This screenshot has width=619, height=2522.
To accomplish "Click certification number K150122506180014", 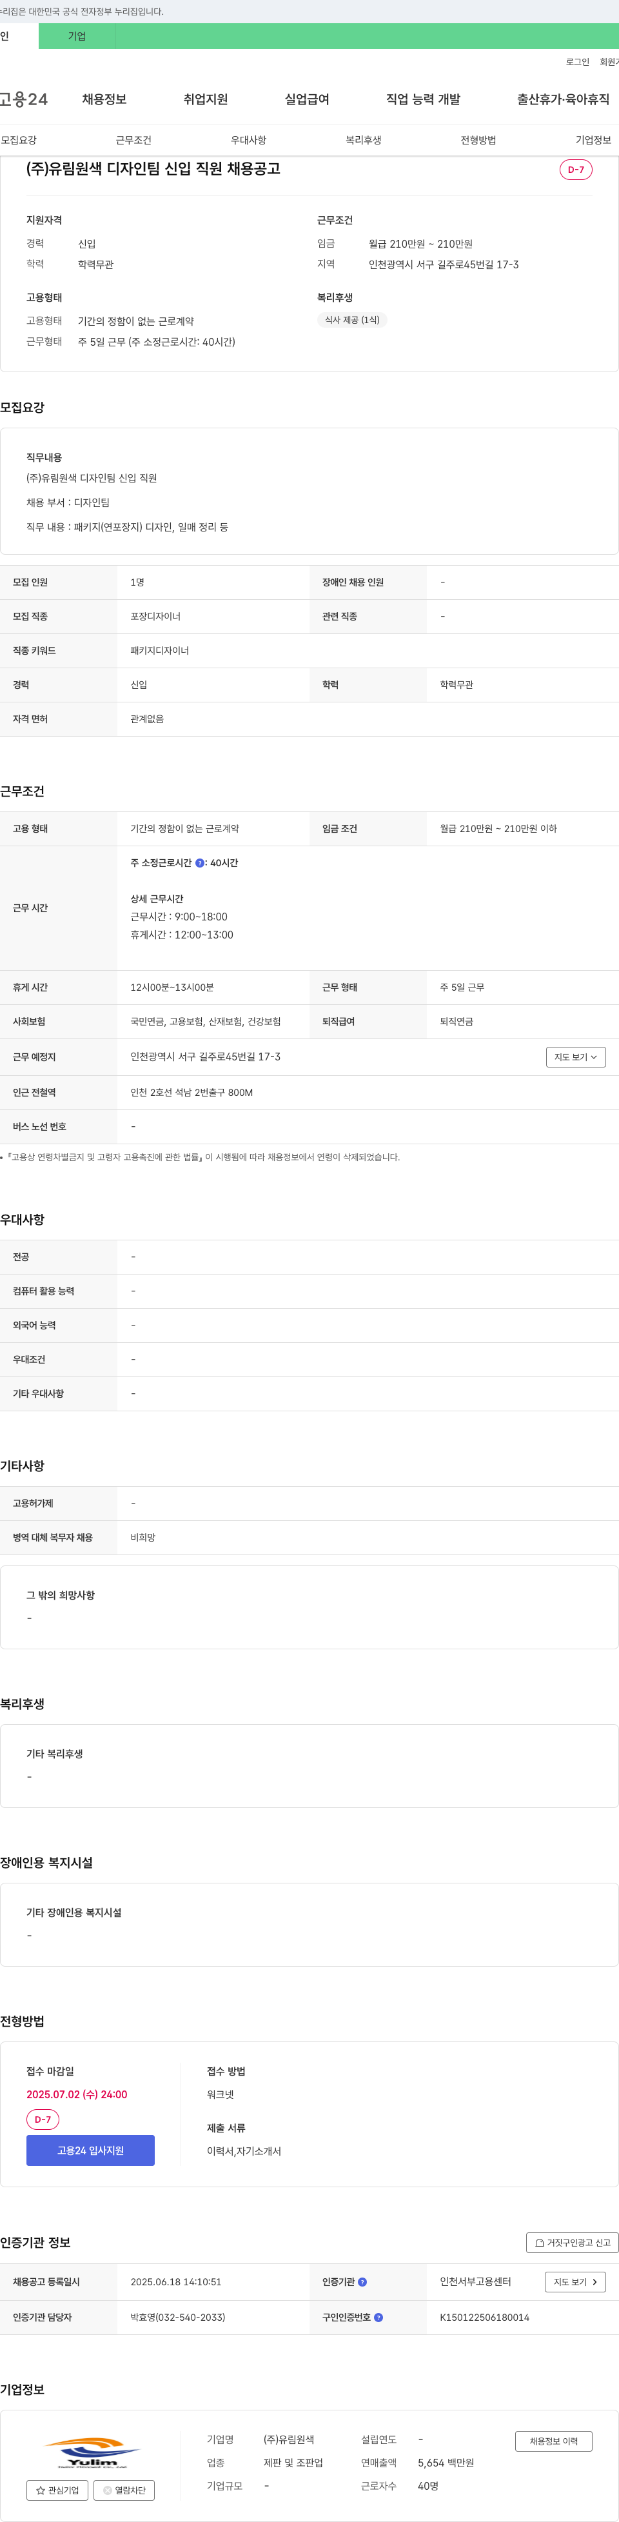I will (x=484, y=2316).
